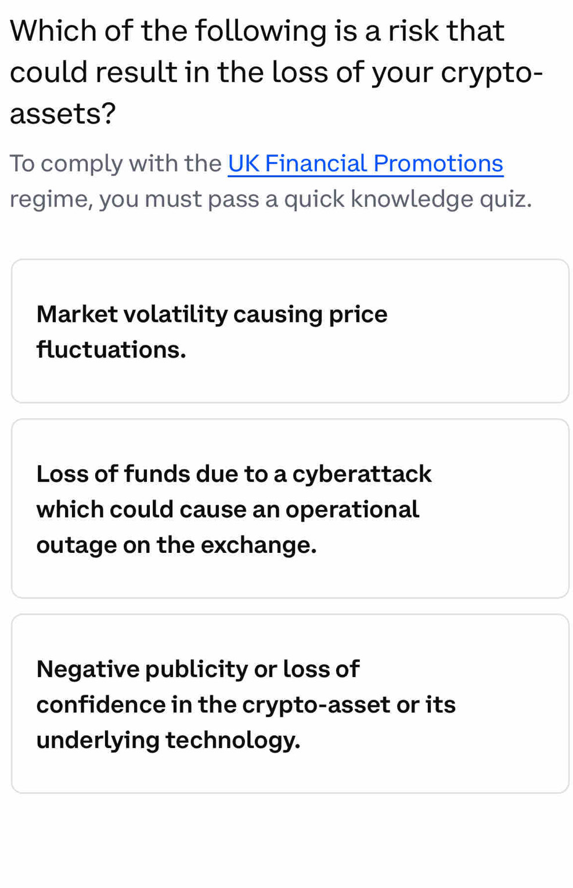Image resolution: width=573 pixels, height=888 pixels.
Task: Click the UK Financial Promotions hyperlink
Action: coord(365,163)
